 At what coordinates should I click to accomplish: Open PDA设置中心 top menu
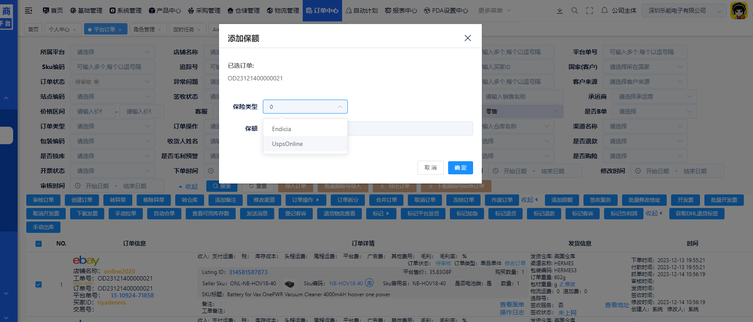click(446, 10)
